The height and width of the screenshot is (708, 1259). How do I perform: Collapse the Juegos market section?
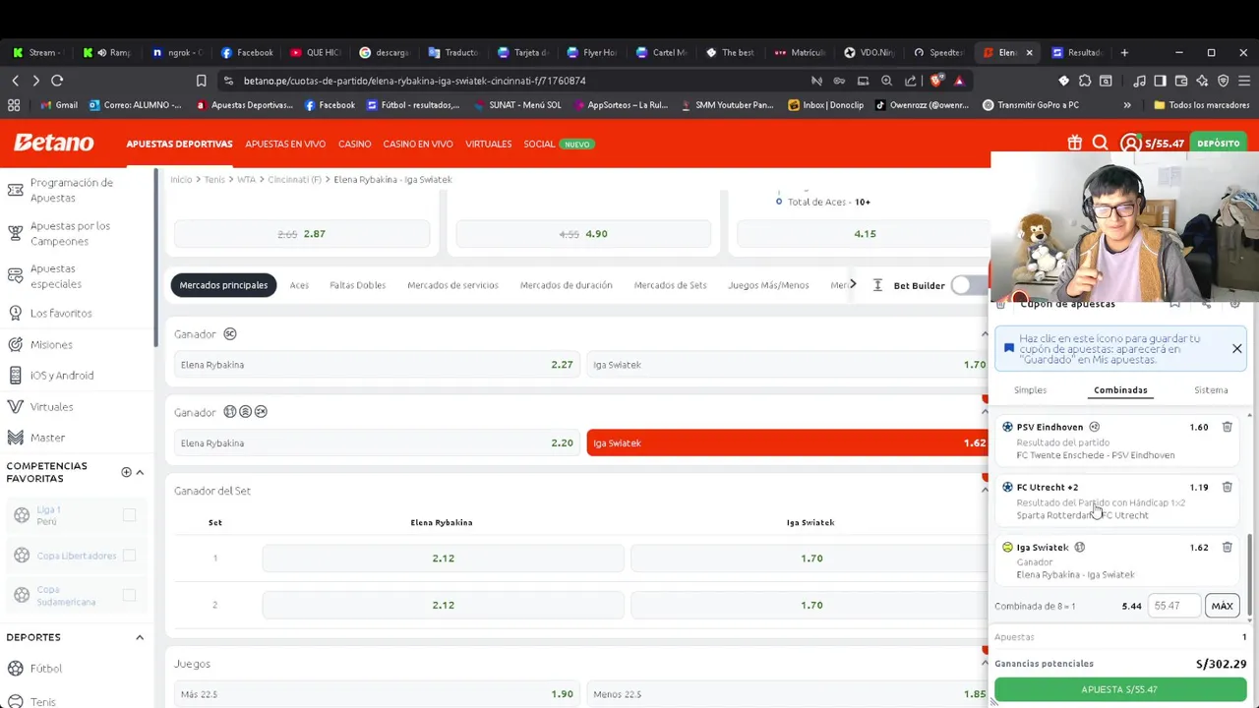985,664
